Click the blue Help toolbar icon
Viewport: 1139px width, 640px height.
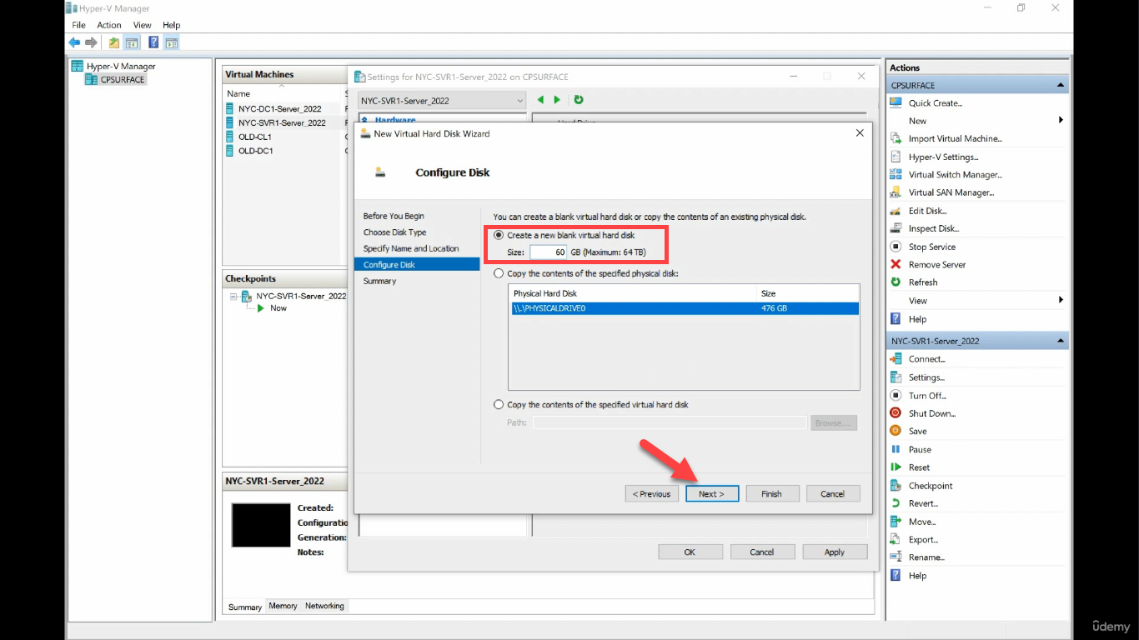tap(153, 42)
